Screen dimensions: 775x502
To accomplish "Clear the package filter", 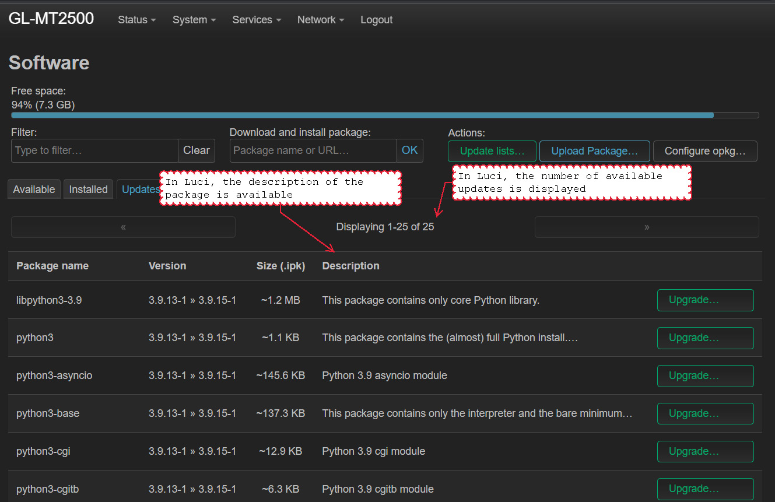I will click(197, 150).
